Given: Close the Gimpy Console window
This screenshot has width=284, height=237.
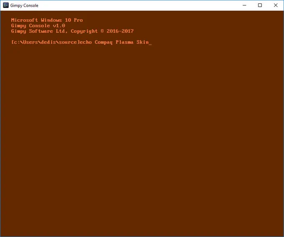Looking at the screenshot, I should pyautogui.click(x=276, y=5).
